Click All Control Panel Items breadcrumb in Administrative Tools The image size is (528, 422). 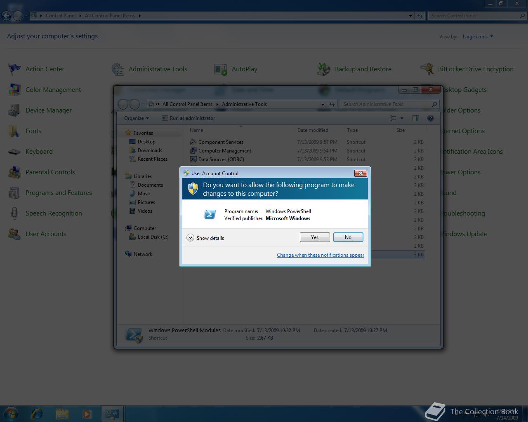[187, 104]
